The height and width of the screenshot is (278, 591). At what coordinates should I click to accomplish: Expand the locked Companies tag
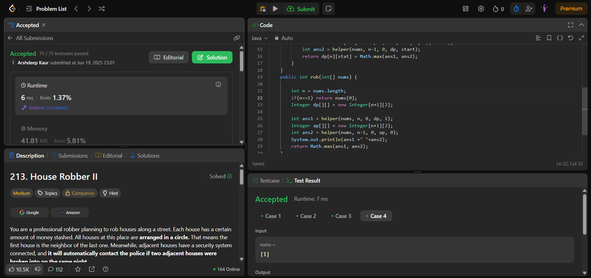80,193
